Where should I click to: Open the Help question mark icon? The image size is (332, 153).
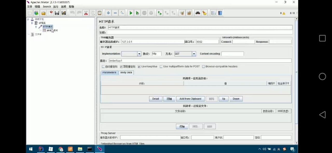pos(220,13)
